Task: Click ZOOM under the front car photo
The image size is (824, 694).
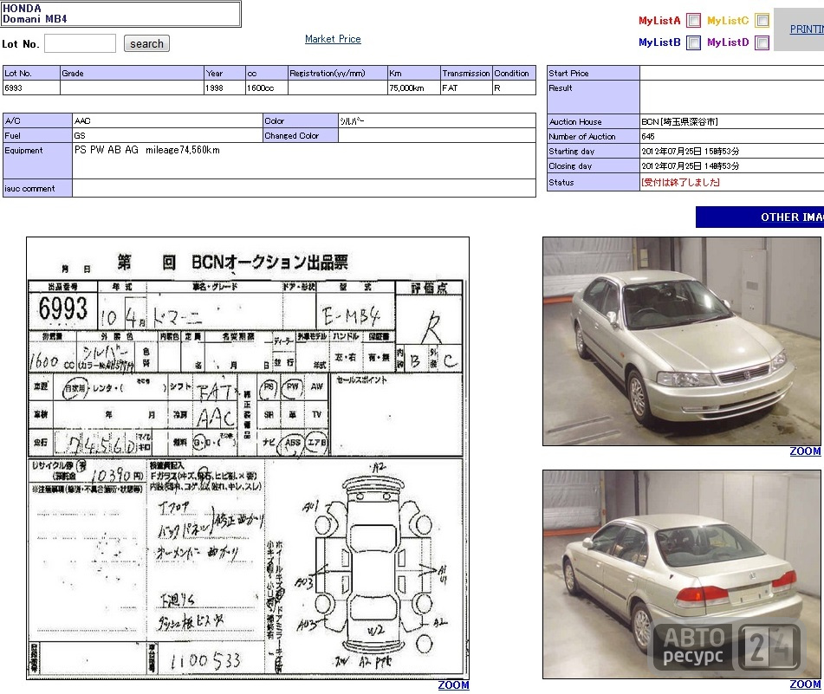Action: [x=805, y=451]
